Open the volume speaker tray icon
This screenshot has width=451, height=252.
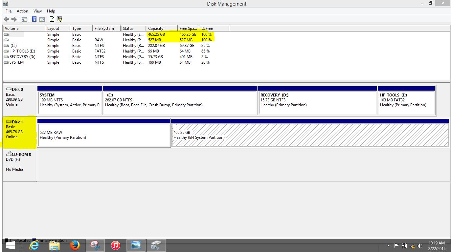click(x=420, y=246)
